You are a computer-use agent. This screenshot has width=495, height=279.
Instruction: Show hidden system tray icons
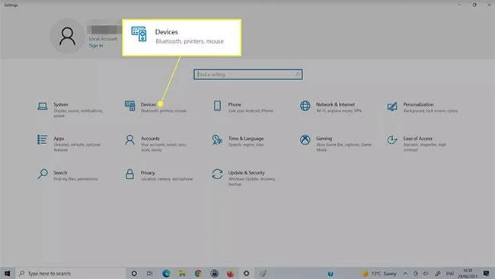click(x=405, y=274)
